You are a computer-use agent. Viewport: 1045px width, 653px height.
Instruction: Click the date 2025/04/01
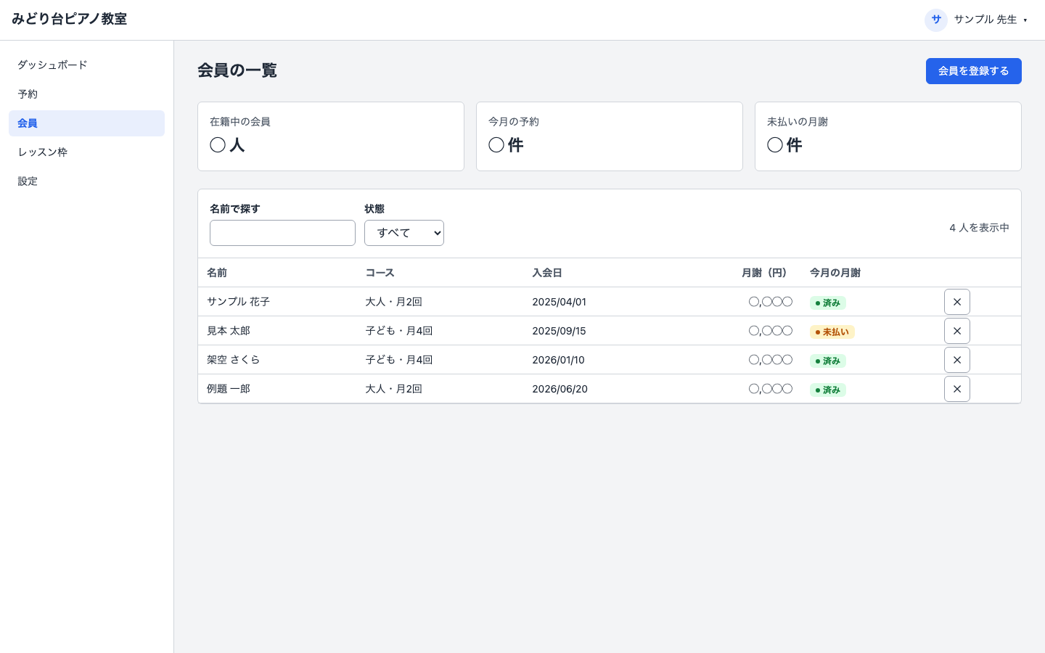click(x=559, y=302)
